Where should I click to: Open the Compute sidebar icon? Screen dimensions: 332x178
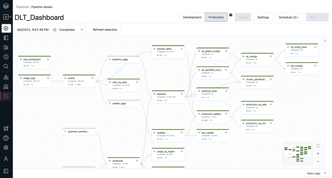tap(6, 87)
